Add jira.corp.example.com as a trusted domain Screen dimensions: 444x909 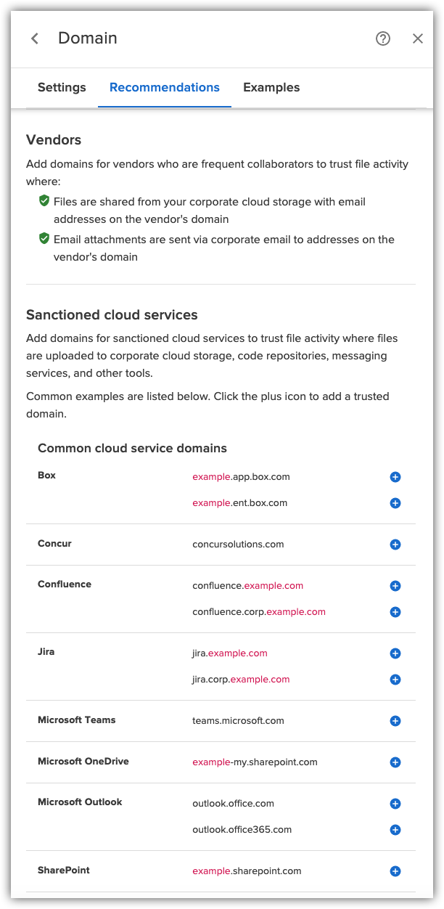point(395,680)
